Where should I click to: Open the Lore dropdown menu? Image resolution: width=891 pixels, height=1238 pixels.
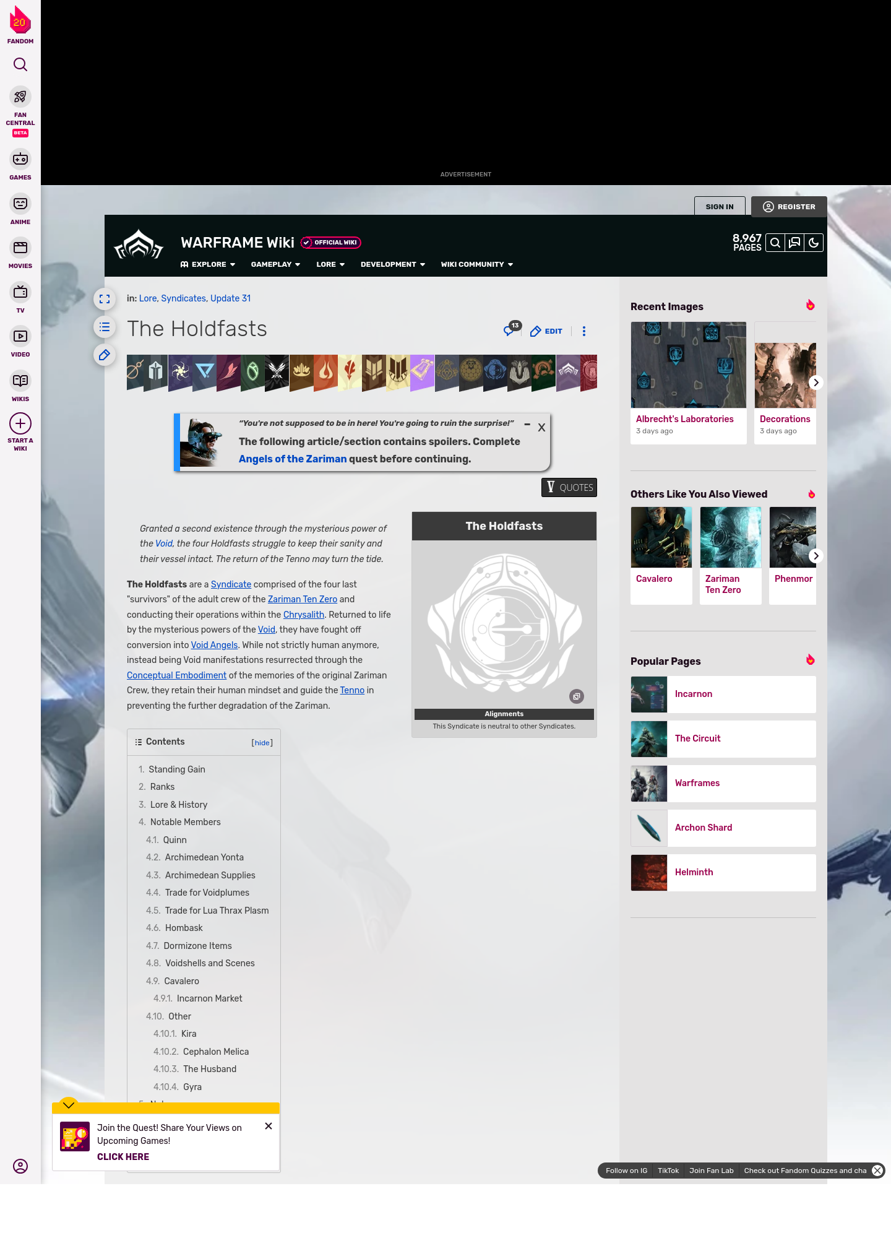pos(330,264)
